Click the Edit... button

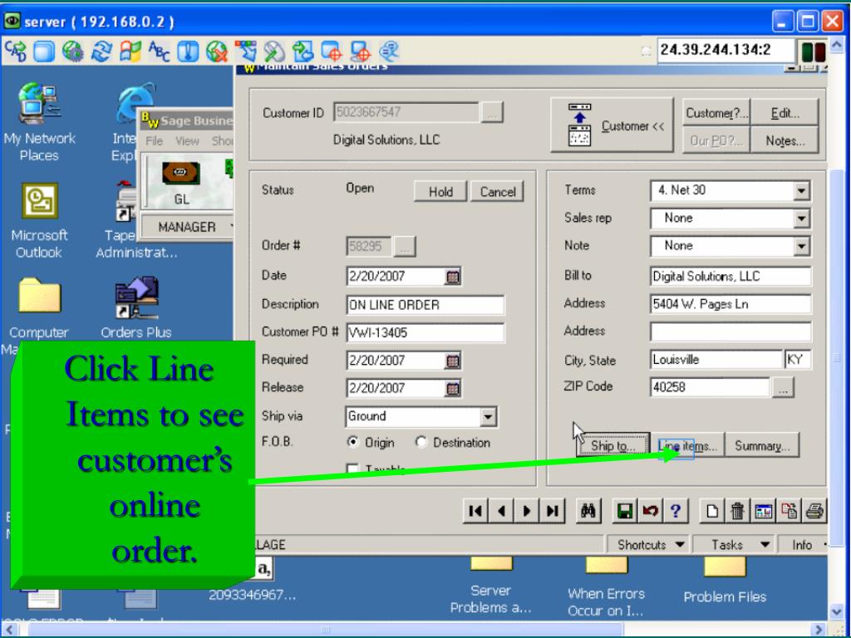(x=785, y=113)
